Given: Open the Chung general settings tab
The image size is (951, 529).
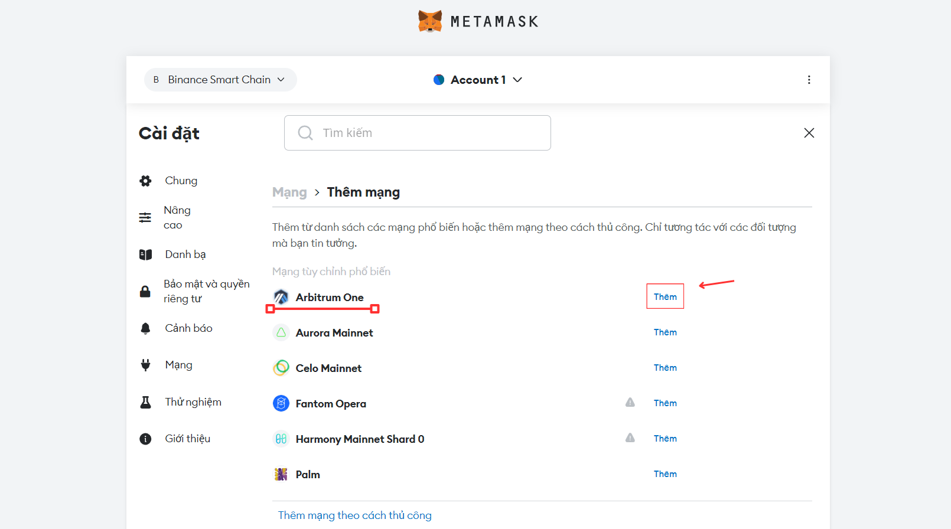Looking at the screenshot, I should pyautogui.click(x=181, y=181).
